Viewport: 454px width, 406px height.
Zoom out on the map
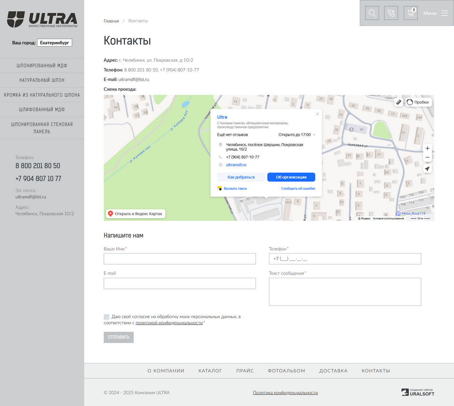pos(427,157)
